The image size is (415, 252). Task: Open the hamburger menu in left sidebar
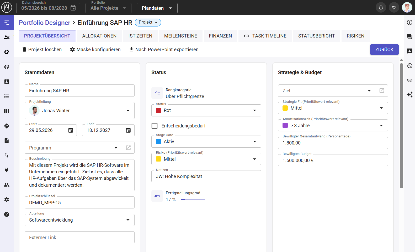pyautogui.click(x=7, y=23)
